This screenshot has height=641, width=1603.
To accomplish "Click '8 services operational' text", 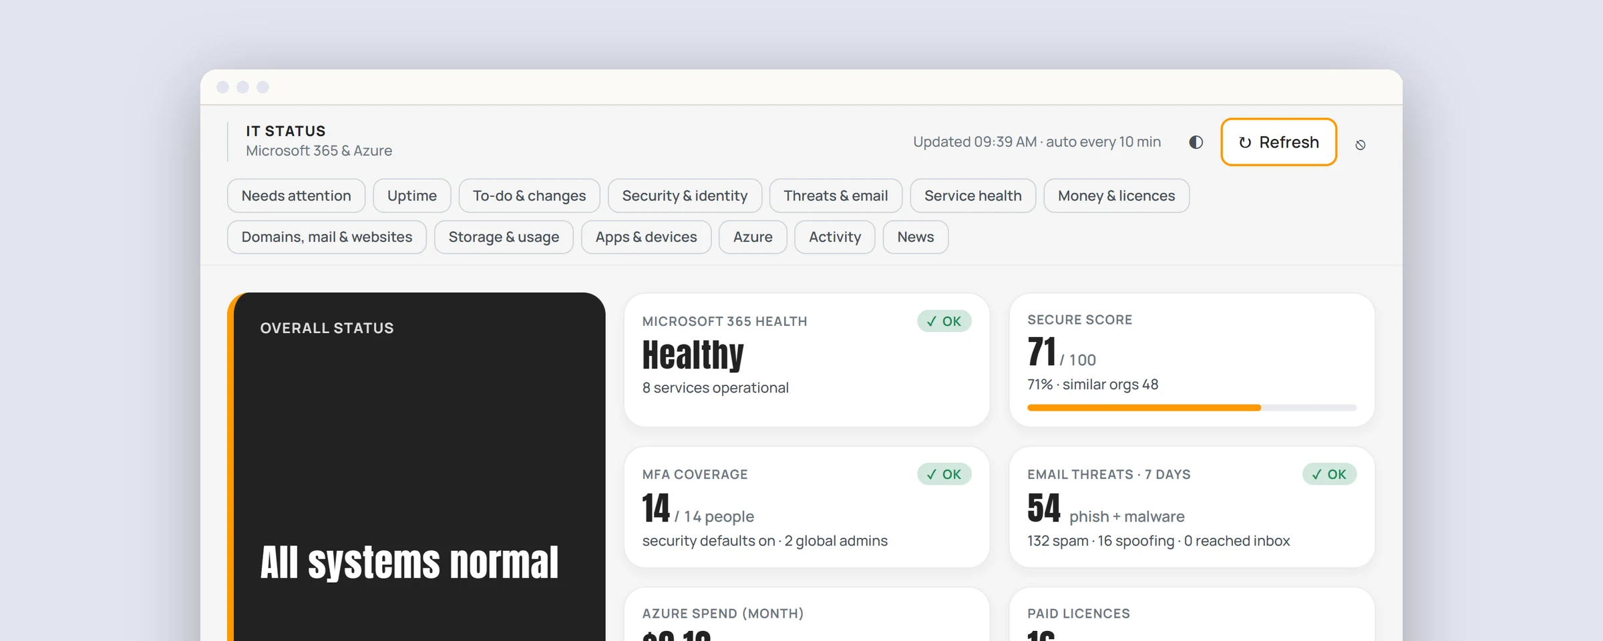I will (x=715, y=388).
